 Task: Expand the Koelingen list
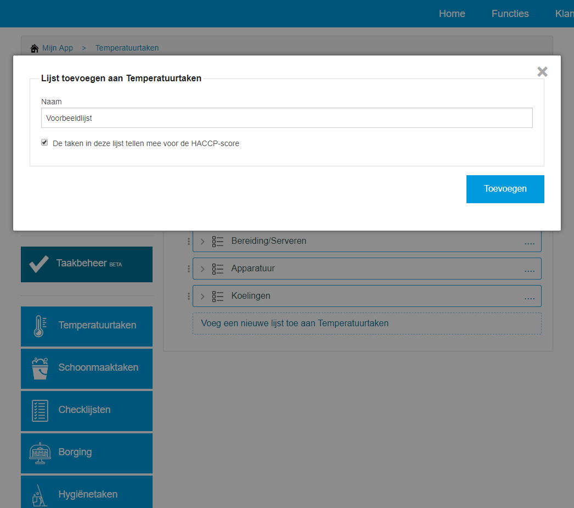202,297
